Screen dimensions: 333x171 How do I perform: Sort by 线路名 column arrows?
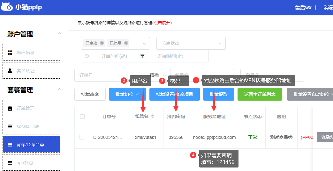coord(153,117)
